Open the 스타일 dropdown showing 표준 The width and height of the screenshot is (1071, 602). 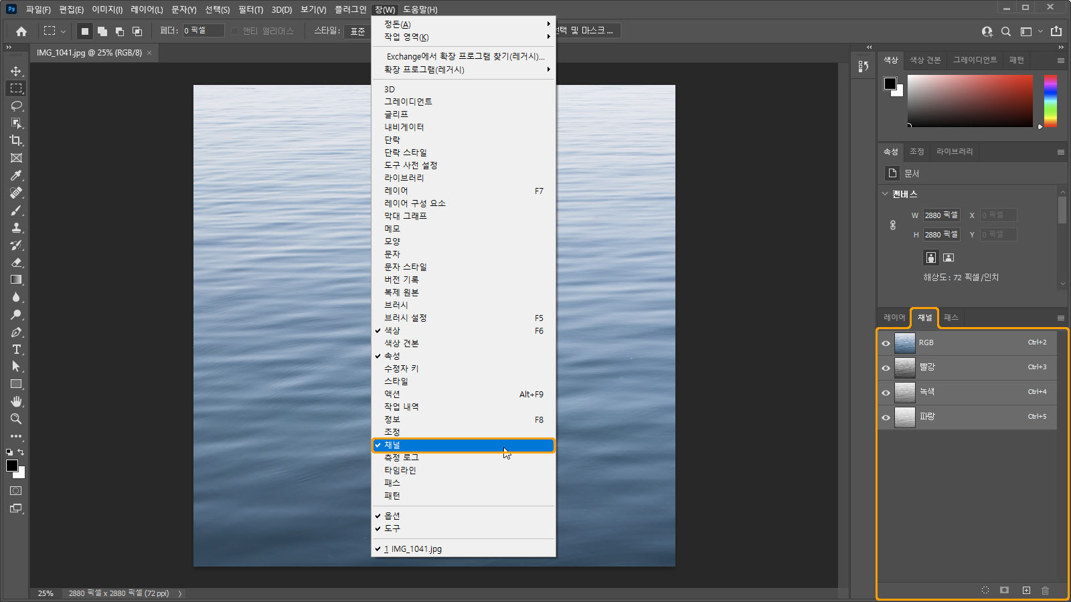point(358,31)
